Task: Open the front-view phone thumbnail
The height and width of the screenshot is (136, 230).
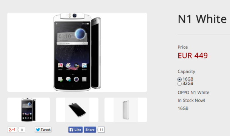Action: pos(29,110)
